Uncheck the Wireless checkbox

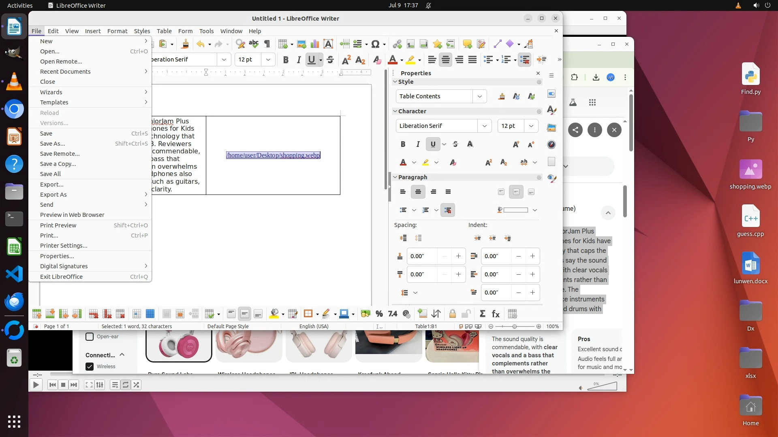tap(90, 367)
